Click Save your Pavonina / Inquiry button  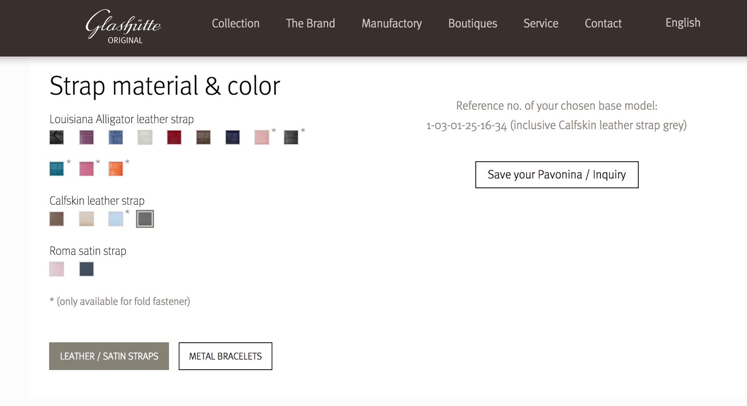[x=557, y=175]
